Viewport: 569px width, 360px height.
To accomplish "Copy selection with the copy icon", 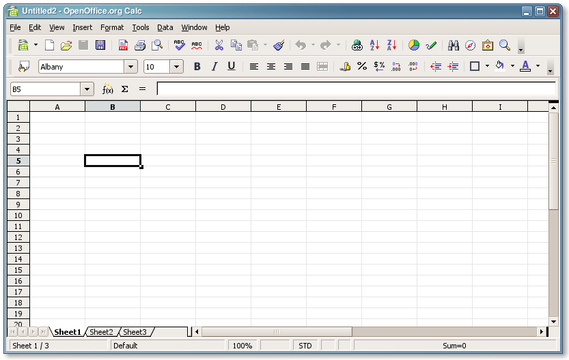I will (236, 45).
